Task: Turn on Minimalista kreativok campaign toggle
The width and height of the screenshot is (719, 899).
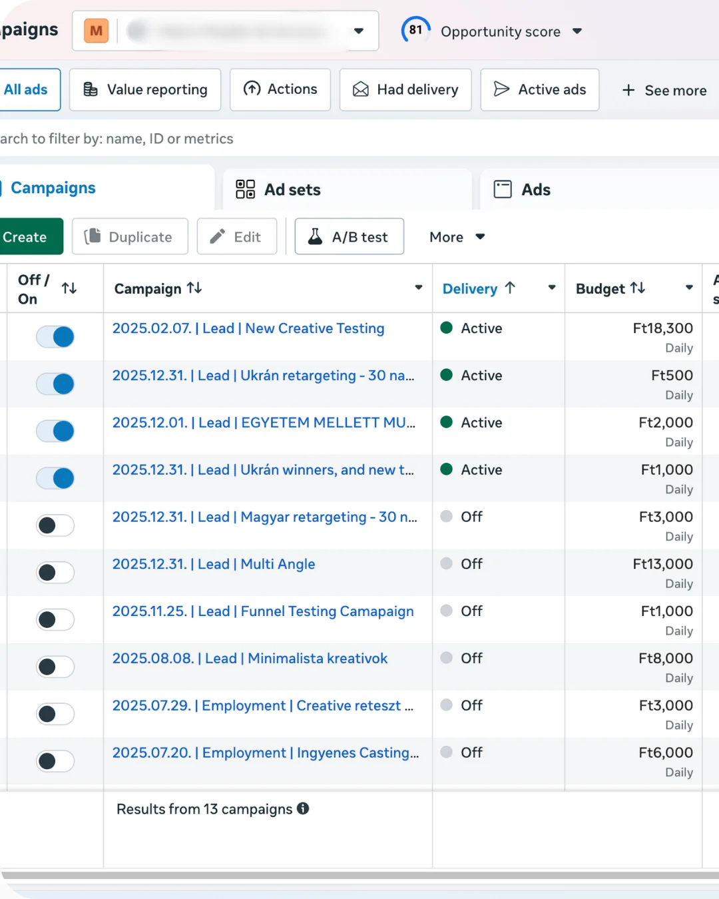Action: point(55,667)
